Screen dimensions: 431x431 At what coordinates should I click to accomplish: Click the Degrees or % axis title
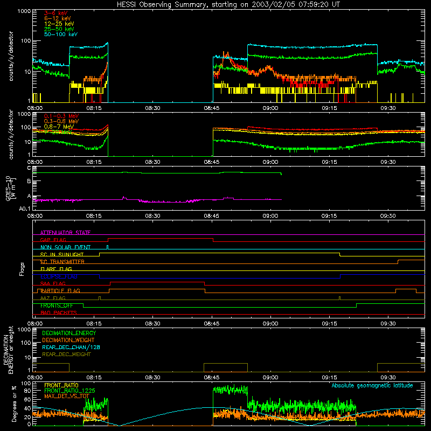click(14, 404)
